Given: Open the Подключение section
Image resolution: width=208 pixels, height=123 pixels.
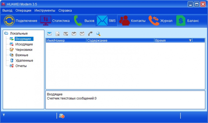Looking at the screenshot, I should pyautogui.click(x=21, y=21).
